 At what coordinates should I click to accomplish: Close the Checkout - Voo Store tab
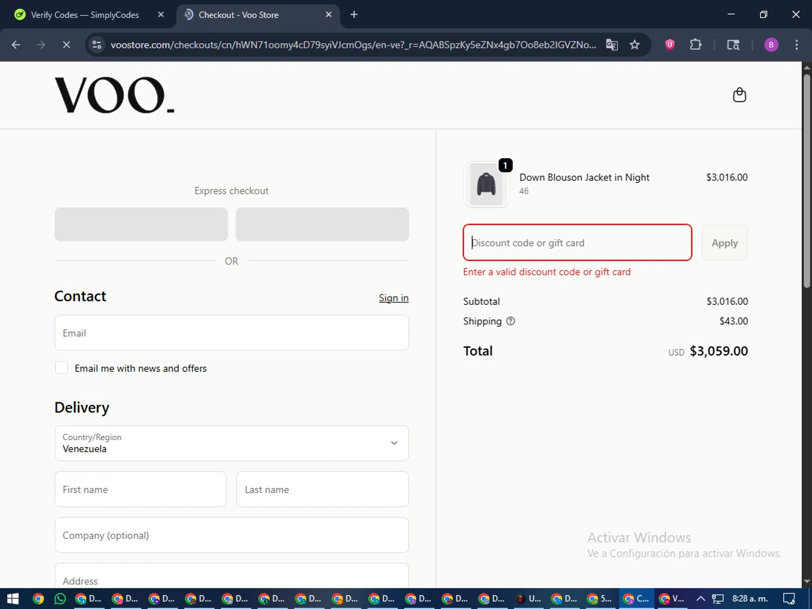pyautogui.click(x=329, y=15)
